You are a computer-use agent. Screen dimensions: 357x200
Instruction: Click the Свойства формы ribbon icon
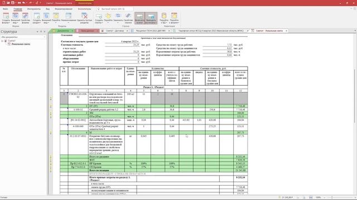(25, 18)
